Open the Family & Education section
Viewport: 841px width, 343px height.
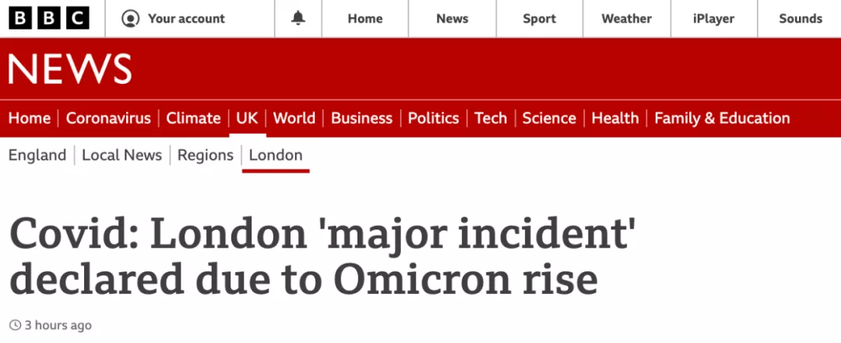(x=722, y=118)
